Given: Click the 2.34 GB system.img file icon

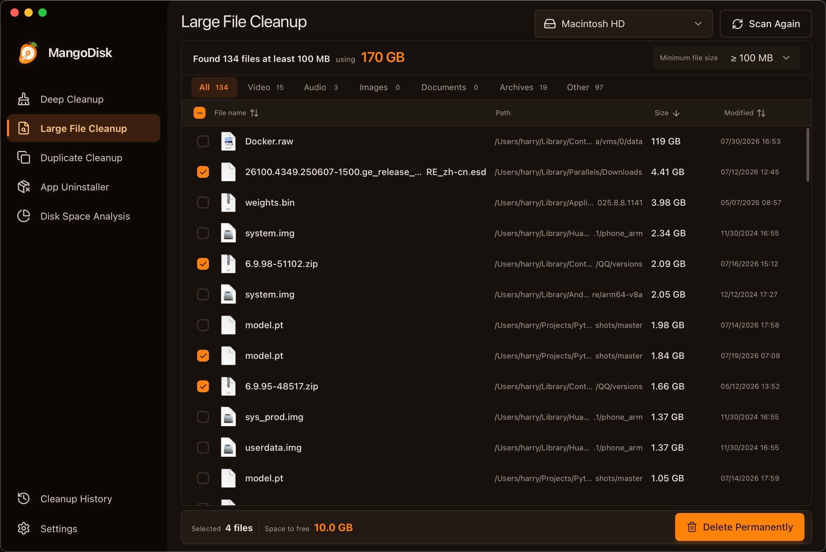Looking at the screenshot, I should click(x=228, y=233).
